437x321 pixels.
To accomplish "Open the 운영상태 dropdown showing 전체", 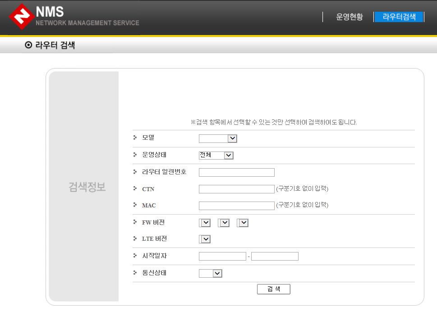I will [x=216, y=155].
